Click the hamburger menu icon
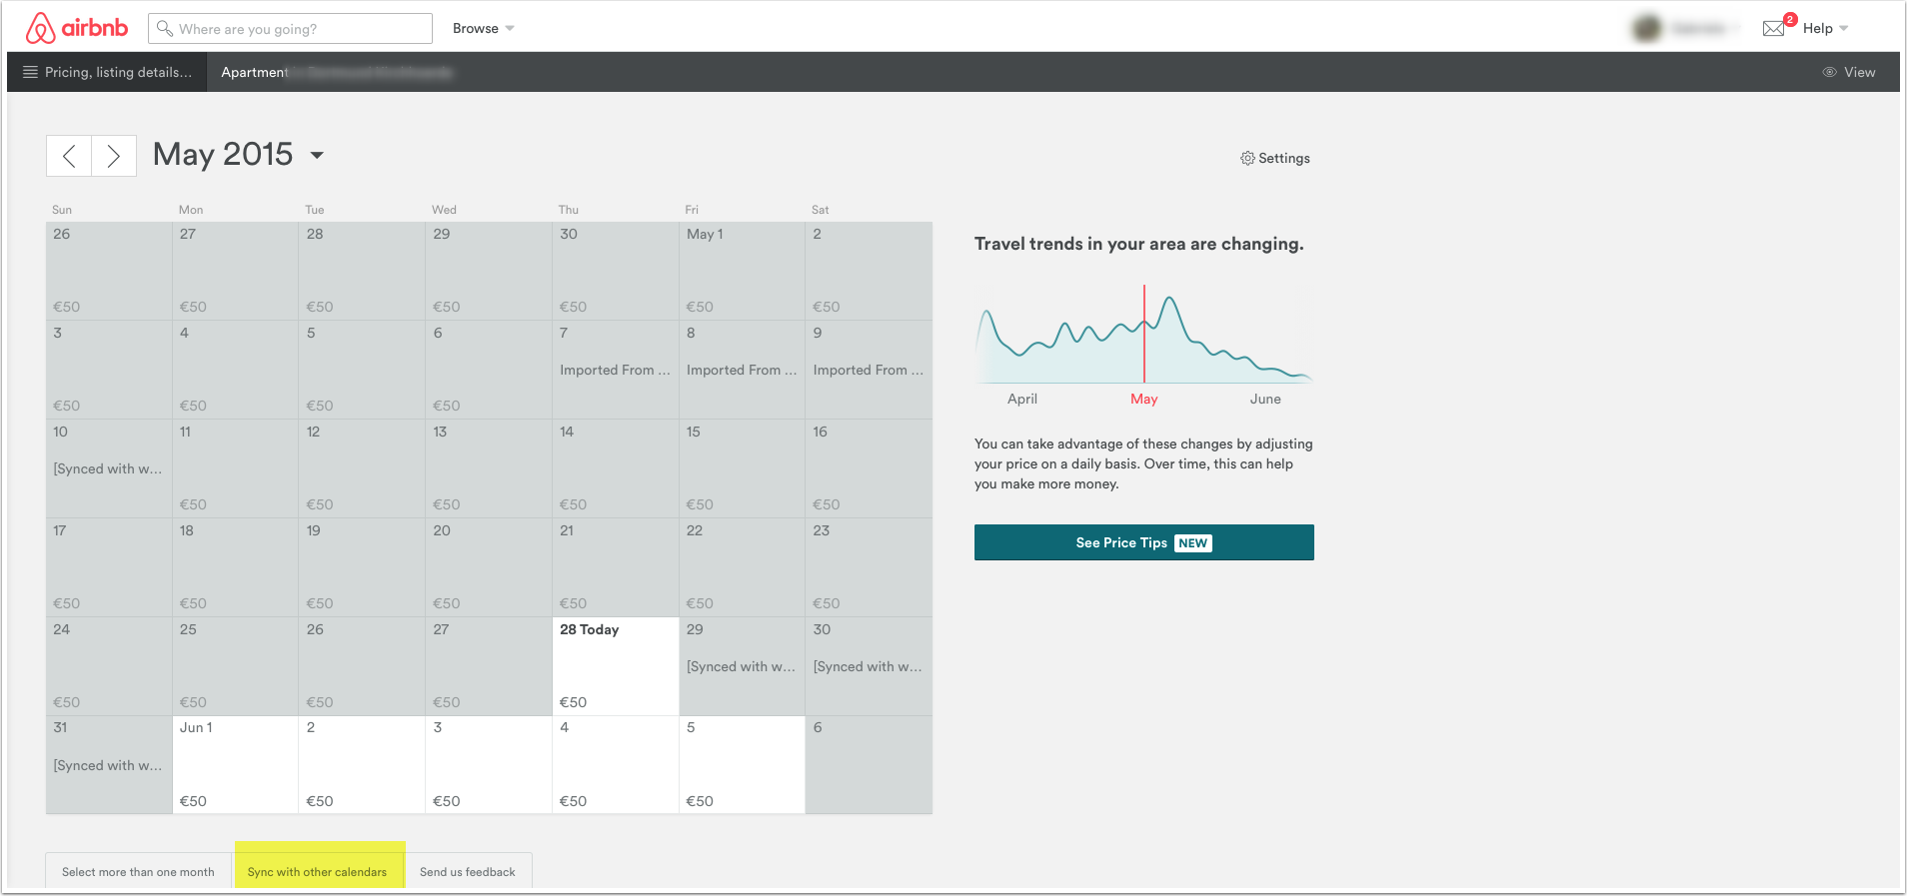Viewport: 1907px width, 896px height. [30, 72]
